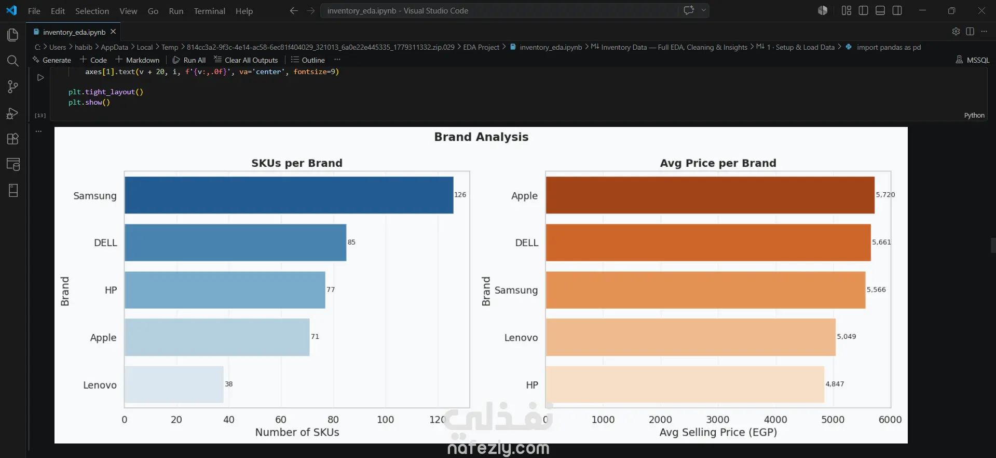Toggle the primary side bar
The height and width of the screenshot is (458, 996).
864,10
